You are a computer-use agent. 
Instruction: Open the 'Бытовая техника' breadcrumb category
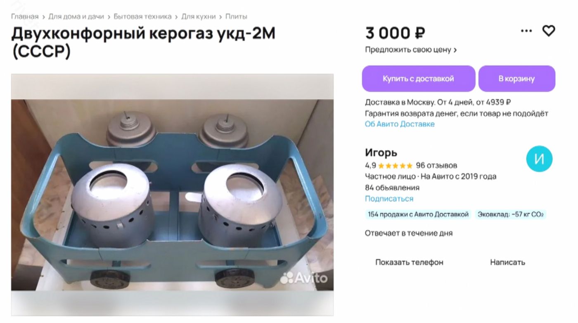point(142,17)
